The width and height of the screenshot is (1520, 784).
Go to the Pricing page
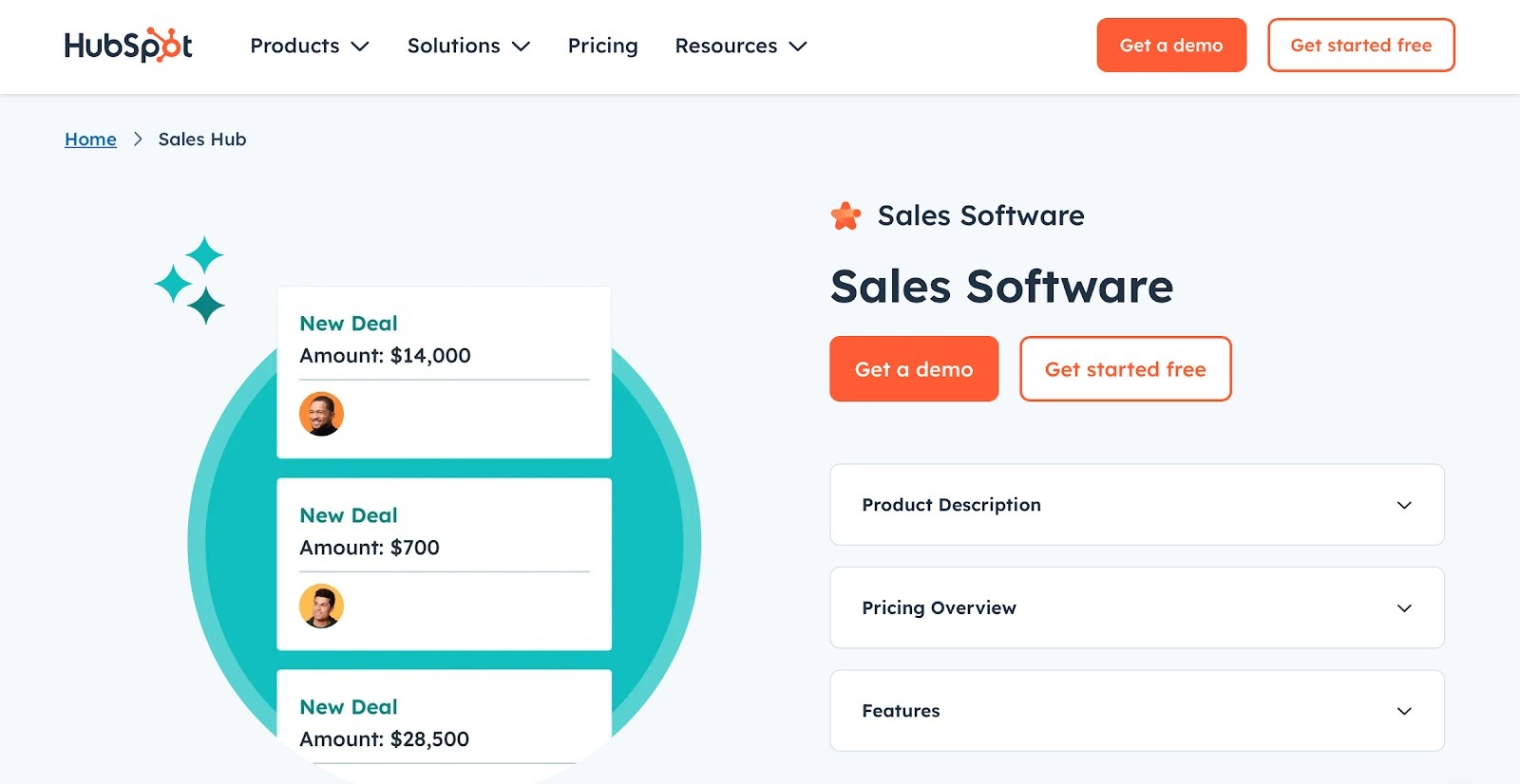coord(602,46)
